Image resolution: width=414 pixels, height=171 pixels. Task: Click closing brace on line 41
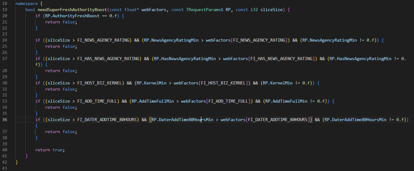point(27,156)
